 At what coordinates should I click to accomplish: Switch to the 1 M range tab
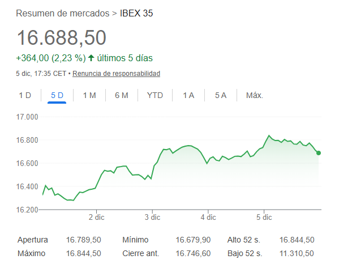tap(89, 95)
